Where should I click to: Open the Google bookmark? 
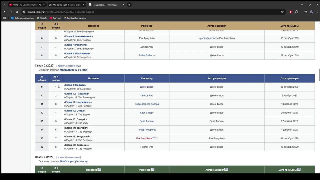point(42,18)
